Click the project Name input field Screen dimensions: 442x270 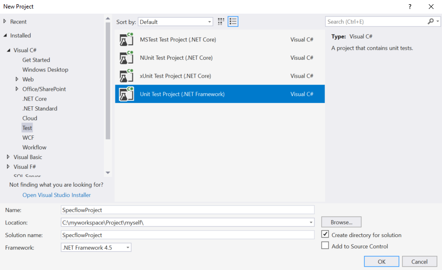tap(188, 210)
